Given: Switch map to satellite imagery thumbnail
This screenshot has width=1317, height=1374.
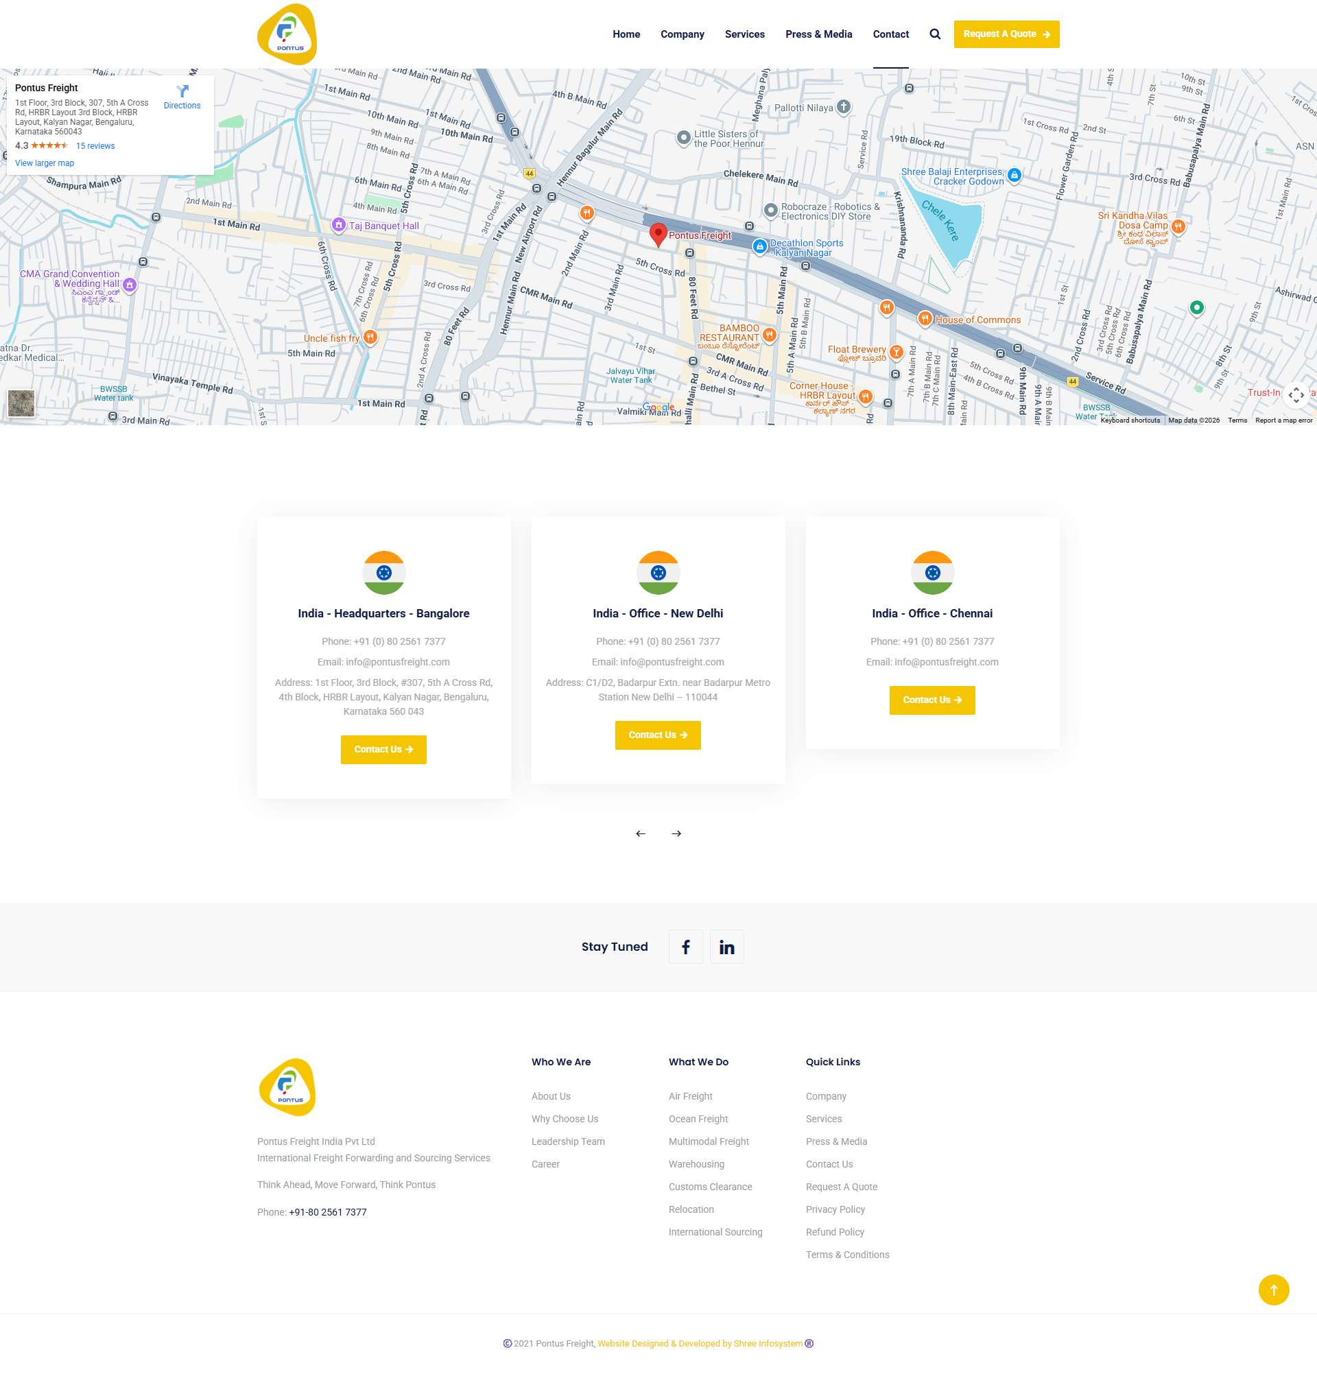Looking at the screenshot, I should [x=21, y=403].
